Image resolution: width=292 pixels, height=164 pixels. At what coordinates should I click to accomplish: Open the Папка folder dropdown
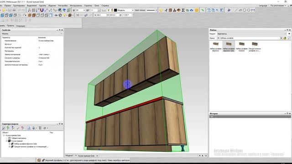coord(281,38)
